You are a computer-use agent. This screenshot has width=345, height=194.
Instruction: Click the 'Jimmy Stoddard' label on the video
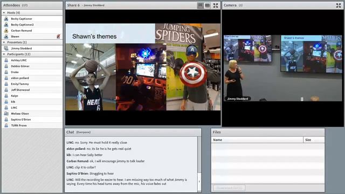238,99
